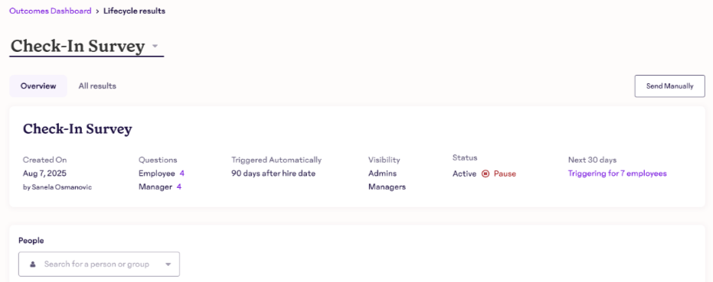The width and height of the screenshot is (713, 282).
Task: Open the Check-In Survey title dropdown arrow
Action: pos(155,47)
